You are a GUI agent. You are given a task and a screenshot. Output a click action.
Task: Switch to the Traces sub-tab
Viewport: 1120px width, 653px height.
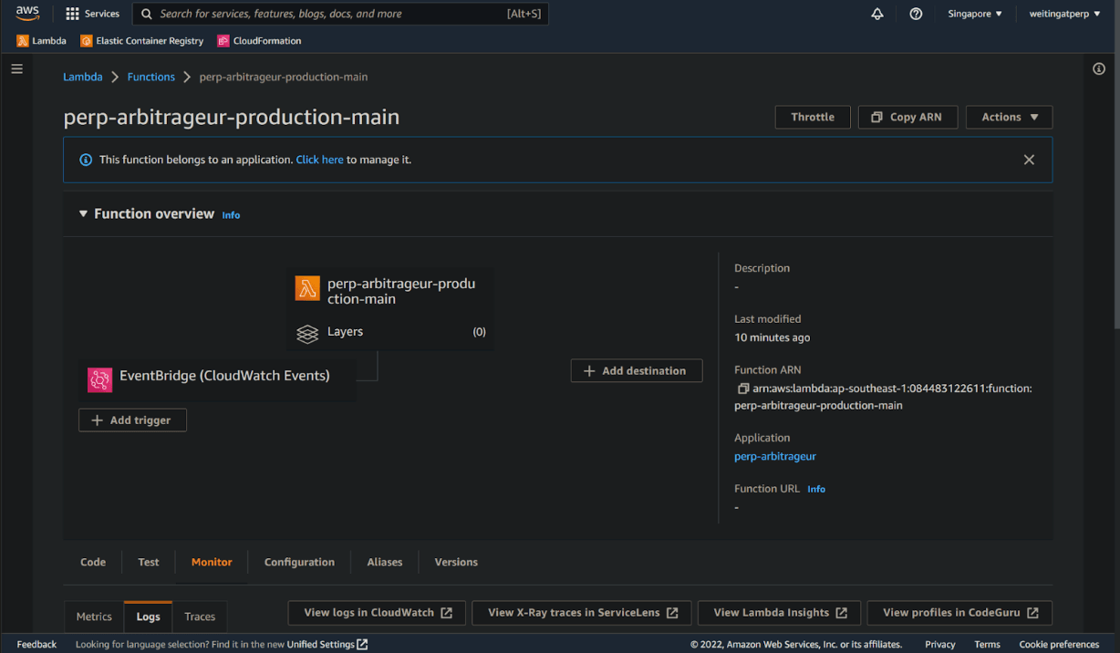pyautogui.click(x=200, y=617)
